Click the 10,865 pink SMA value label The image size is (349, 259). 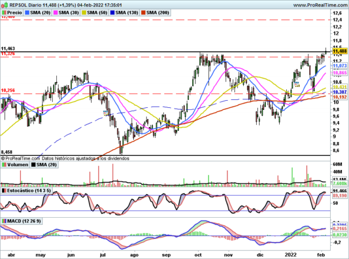point(339,72)
